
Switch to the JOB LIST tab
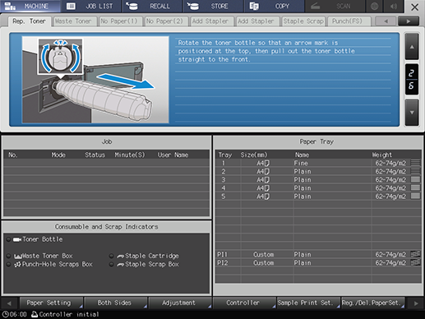coord(91,6)
